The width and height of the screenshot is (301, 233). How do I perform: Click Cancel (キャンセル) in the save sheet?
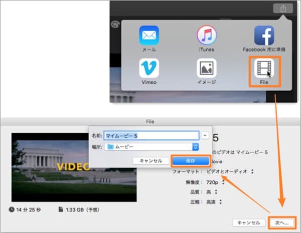tap(150, 161)
